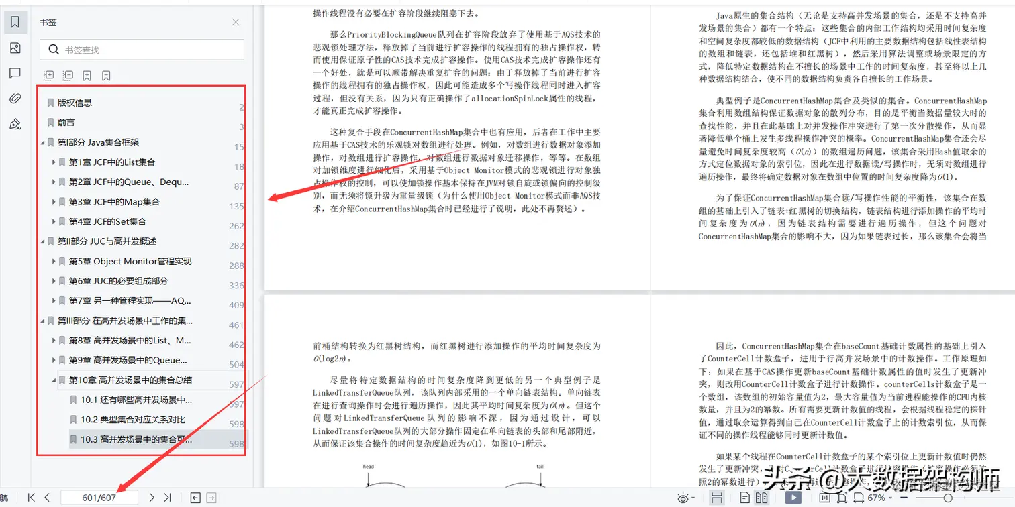Open the Signature pen panel
Image resolution: width=1015 pixels, height=507 pixels.
tap(15, 124)
